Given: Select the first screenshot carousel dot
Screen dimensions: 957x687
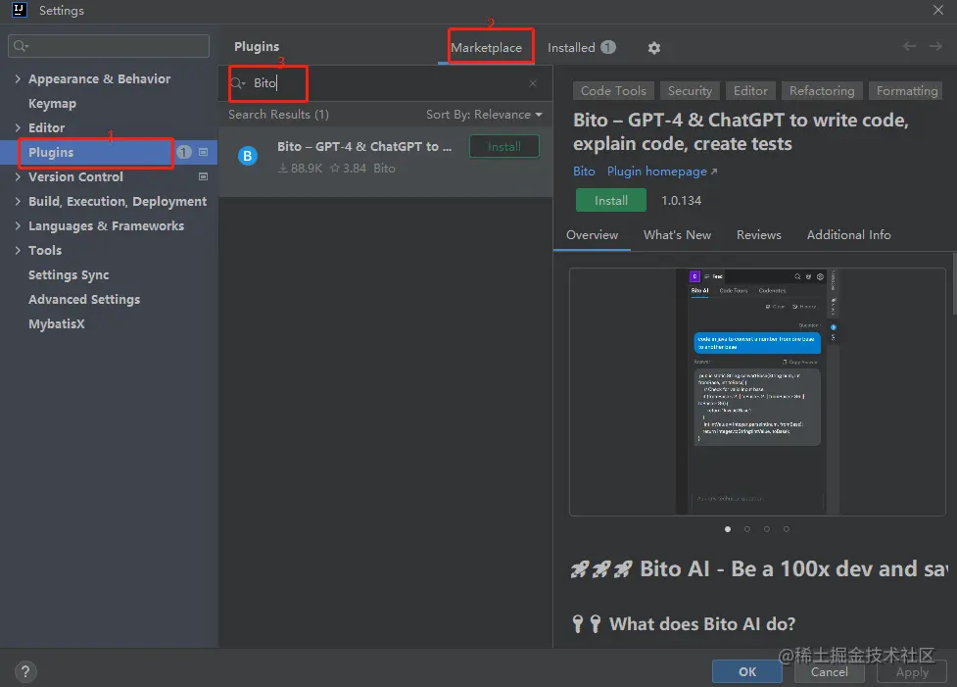Looking at the screenshot, I should click(728, 529).
